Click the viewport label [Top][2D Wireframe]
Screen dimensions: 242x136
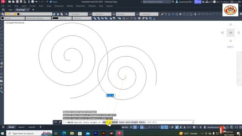point(14,23)
